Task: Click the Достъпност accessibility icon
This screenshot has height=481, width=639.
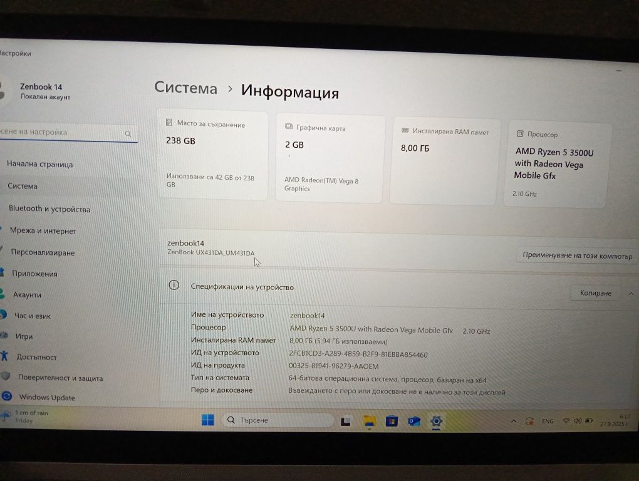Action: pos(4,356)
